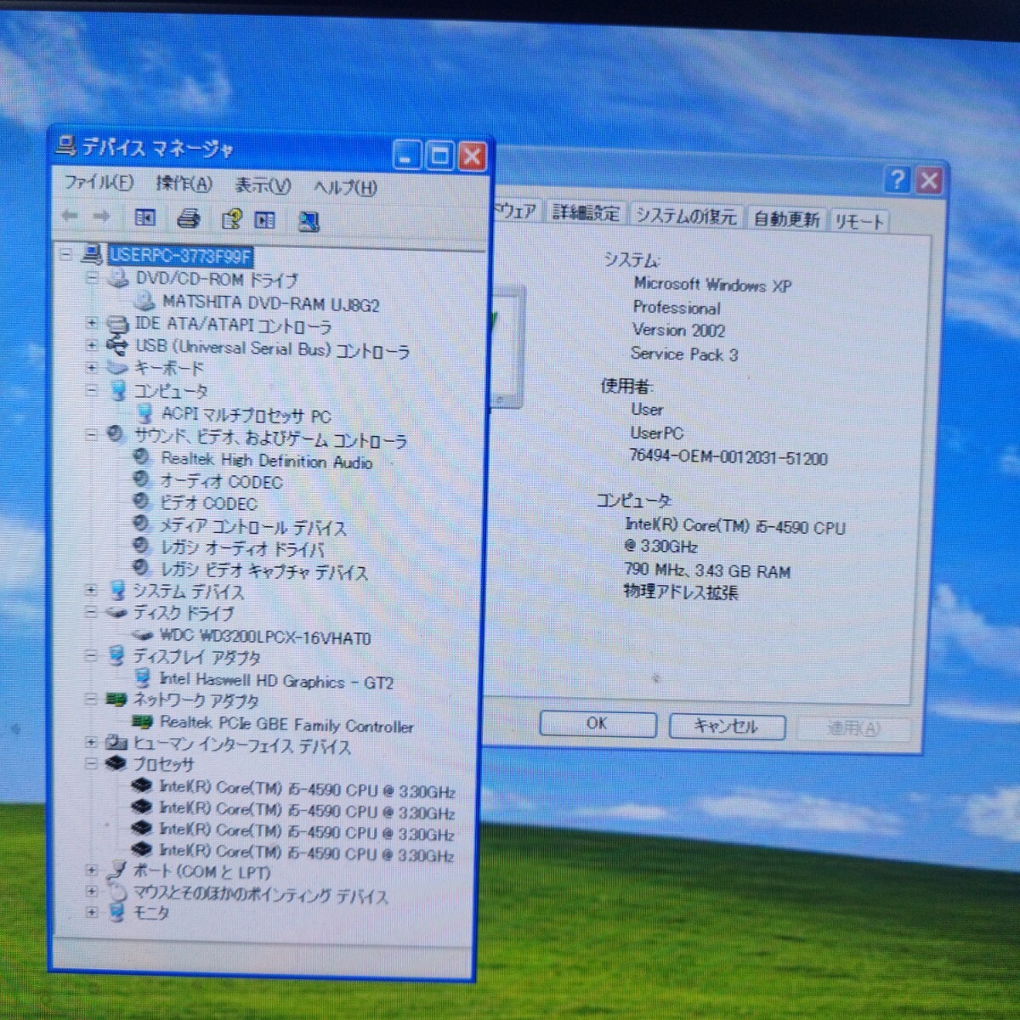Switch to the 自動更新 tab
1020x1020 pixels.
coord(786,219)
